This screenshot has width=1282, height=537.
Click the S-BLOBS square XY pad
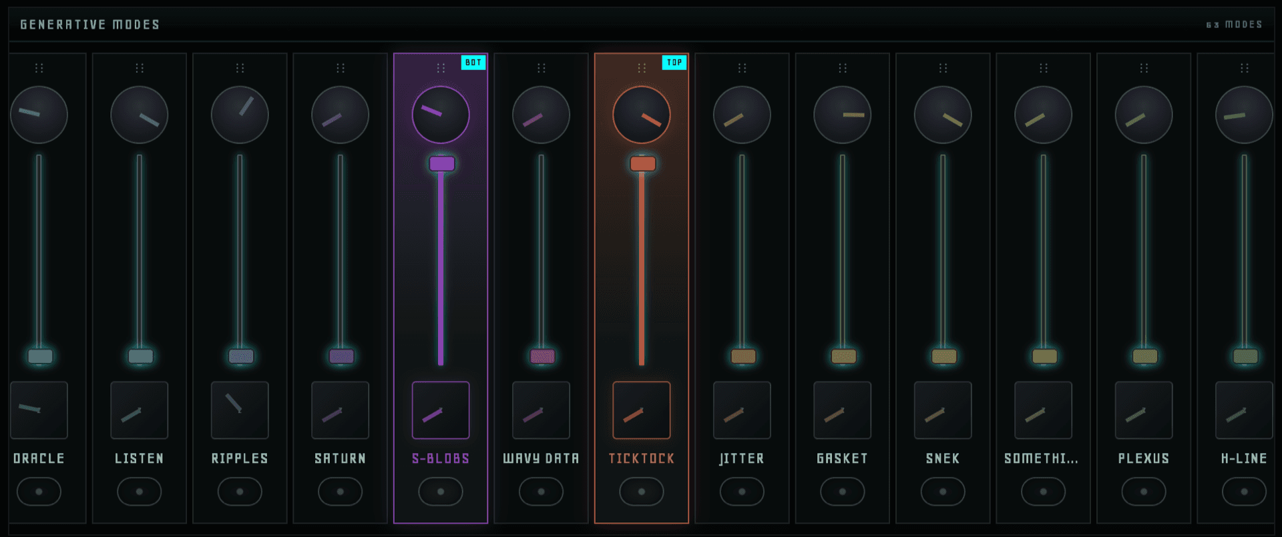click(441, 410)
